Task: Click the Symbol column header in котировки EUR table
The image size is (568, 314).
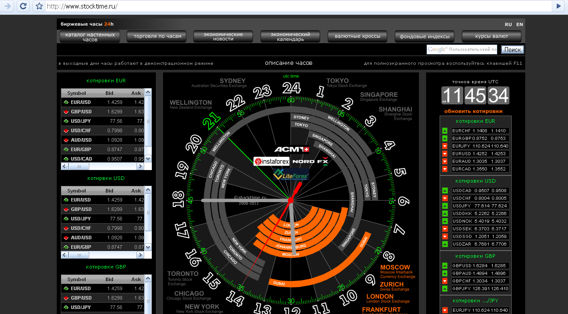Action: pyautogui.click(x=77, y=93)
